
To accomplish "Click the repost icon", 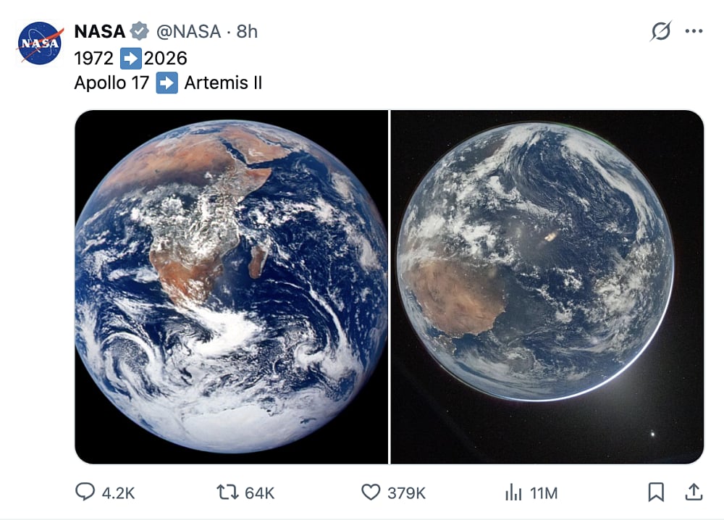I will pos(227,492).
